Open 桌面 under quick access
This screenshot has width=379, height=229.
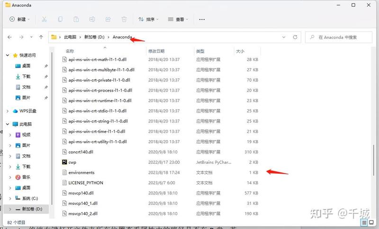26,66
